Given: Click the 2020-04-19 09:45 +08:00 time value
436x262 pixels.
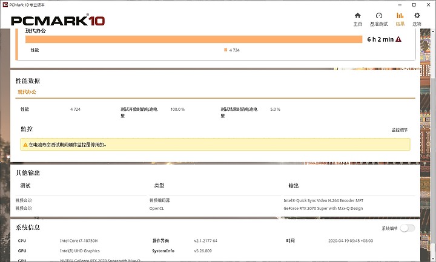Looking at the screenshot, I should pyautogui.click(x=351, y=241).
